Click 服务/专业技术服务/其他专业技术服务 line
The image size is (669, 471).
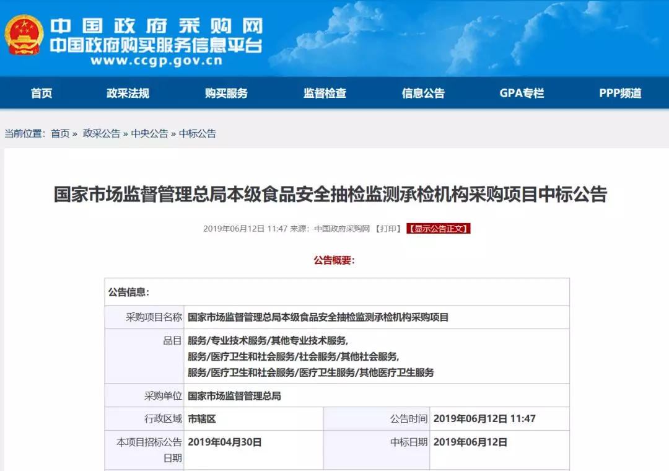[268, 340]
